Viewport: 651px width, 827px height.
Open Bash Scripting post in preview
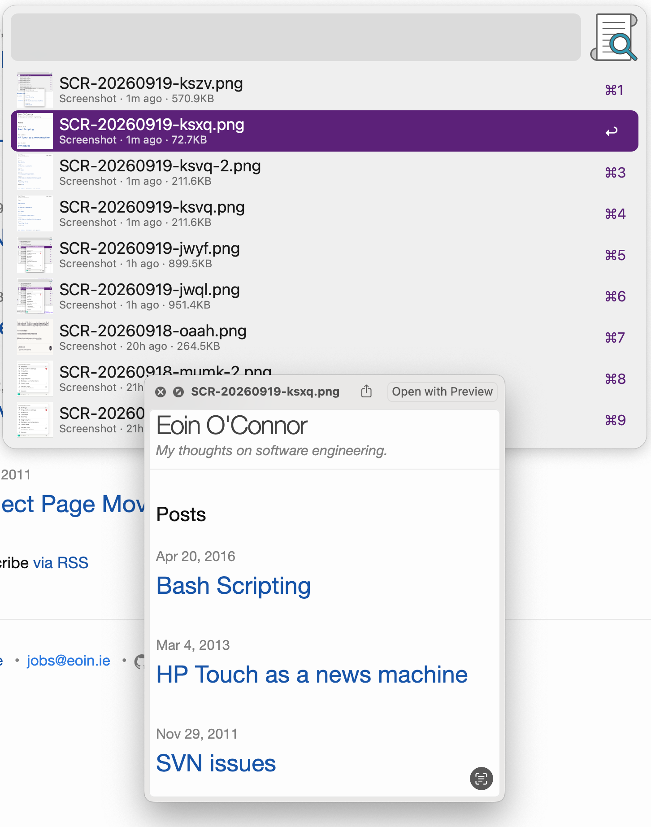(233, 586)
